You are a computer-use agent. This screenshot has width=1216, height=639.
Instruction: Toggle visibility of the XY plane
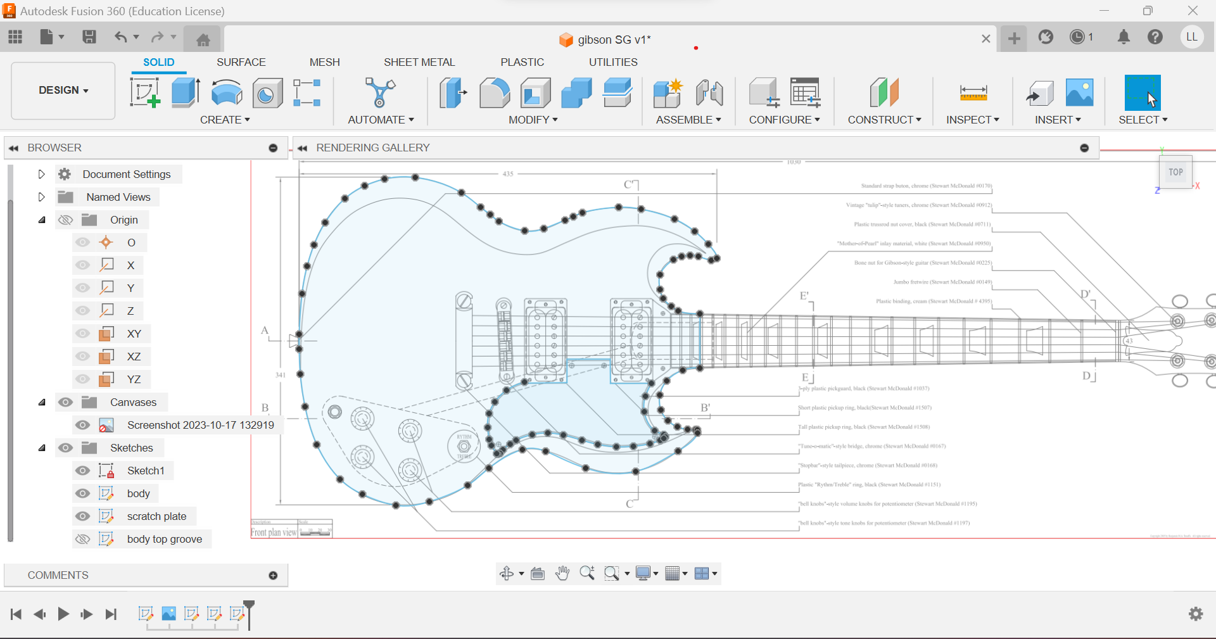(x=83, y=334)
